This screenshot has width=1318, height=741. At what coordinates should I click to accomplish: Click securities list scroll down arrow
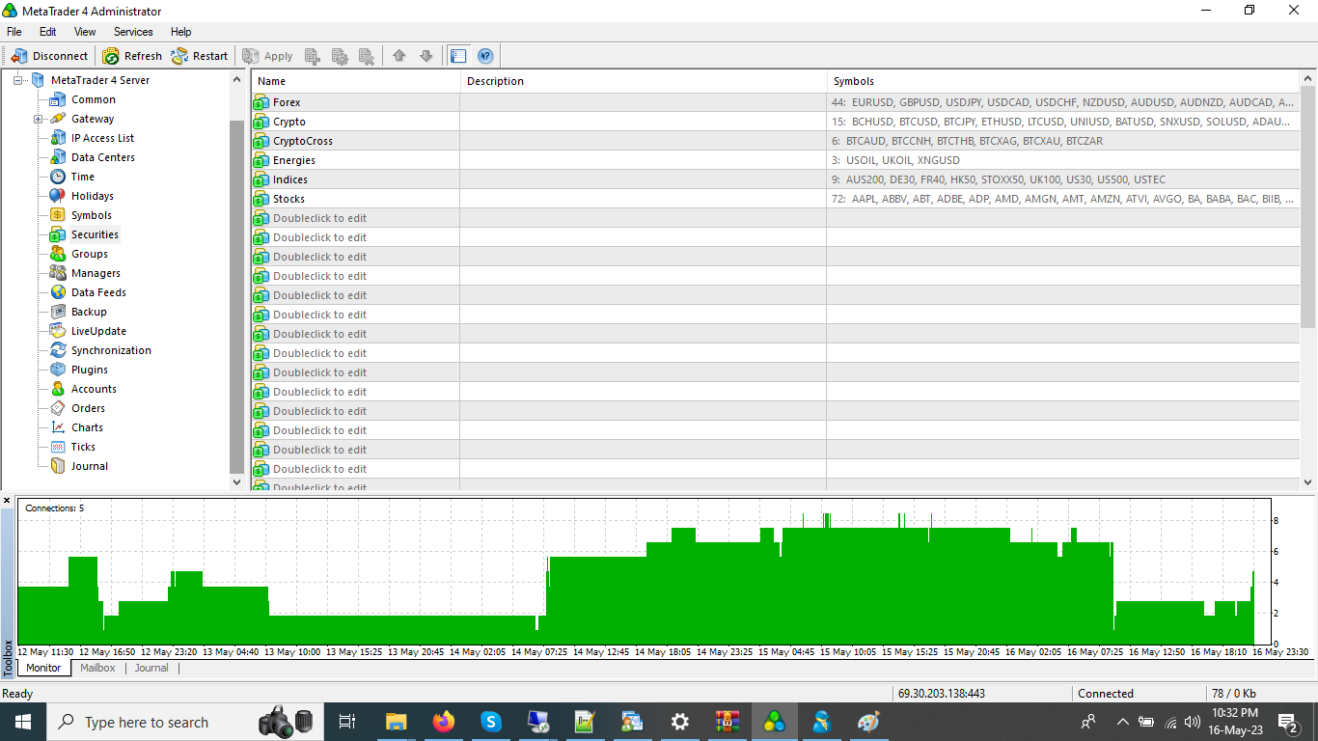click(x=1308, y=481)
